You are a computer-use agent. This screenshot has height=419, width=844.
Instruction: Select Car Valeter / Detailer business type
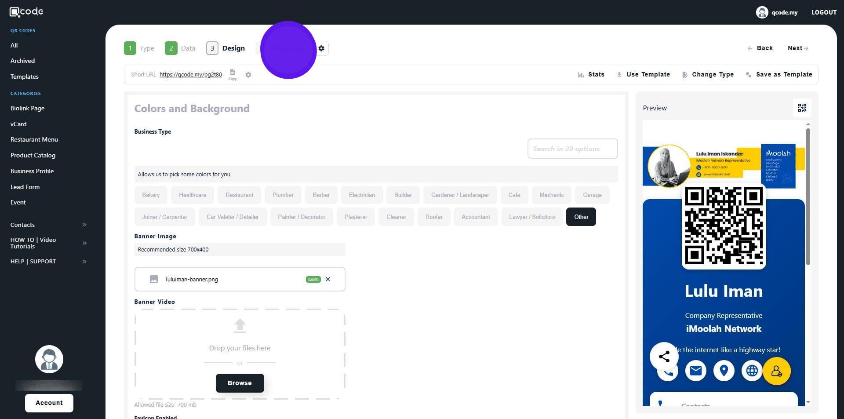[x=233, y=217]
